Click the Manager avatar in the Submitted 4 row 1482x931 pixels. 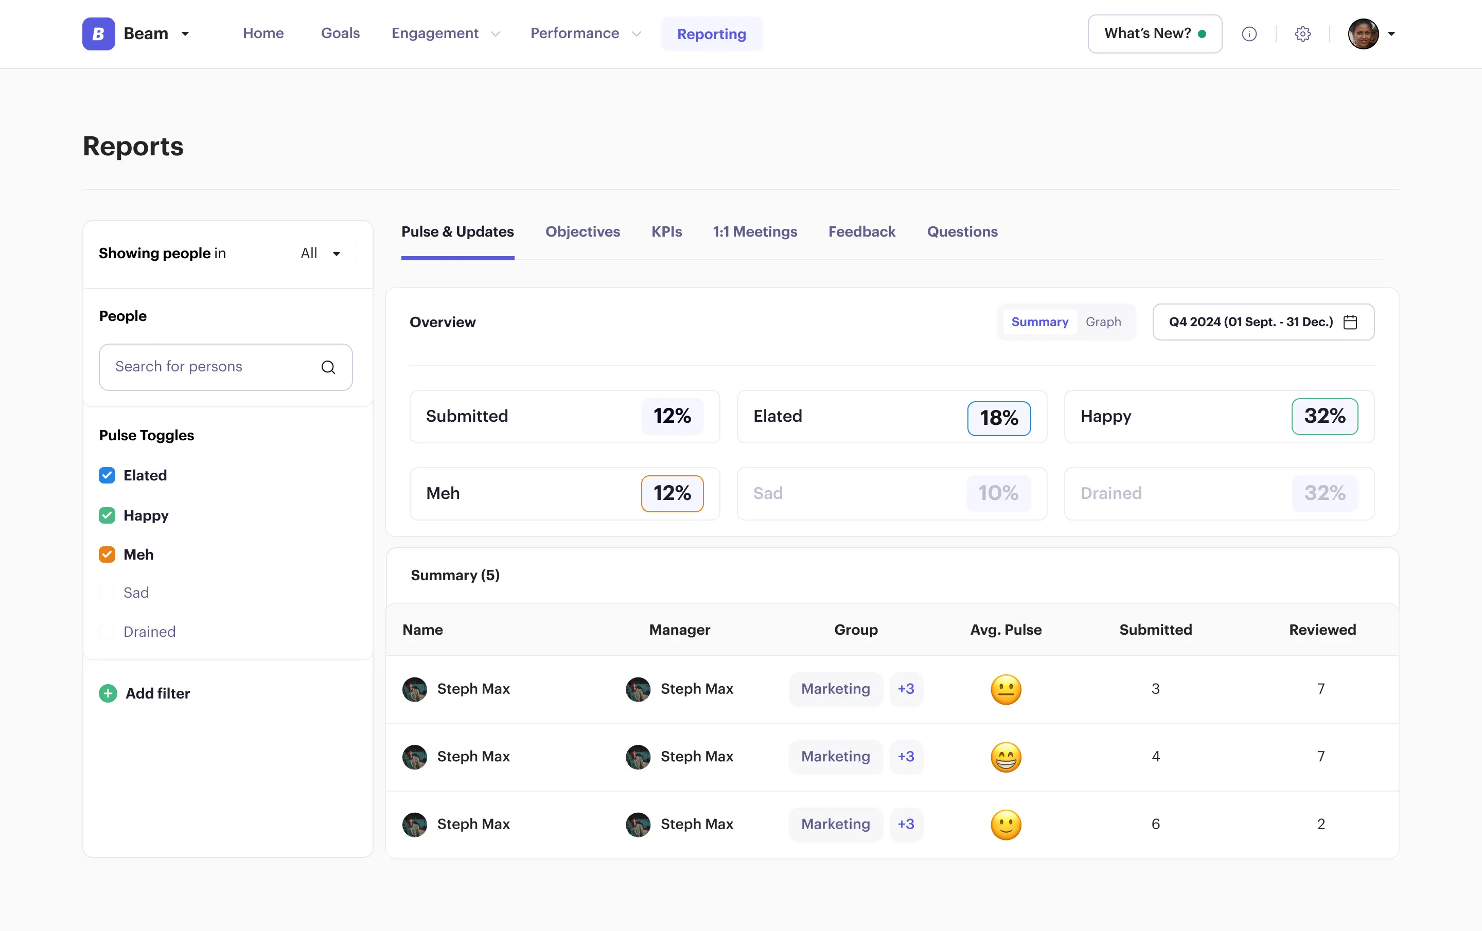coord(638,757)
